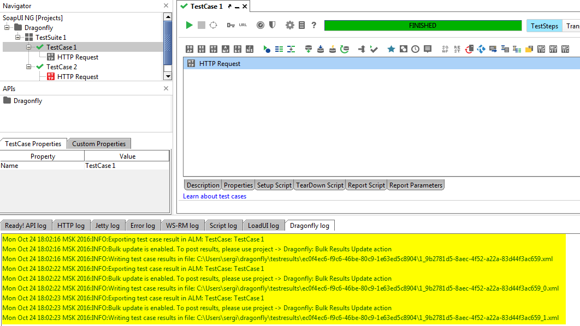580x326 pixels.
Task: Click the URL icon in toolbar
Action: pos(242,25)
